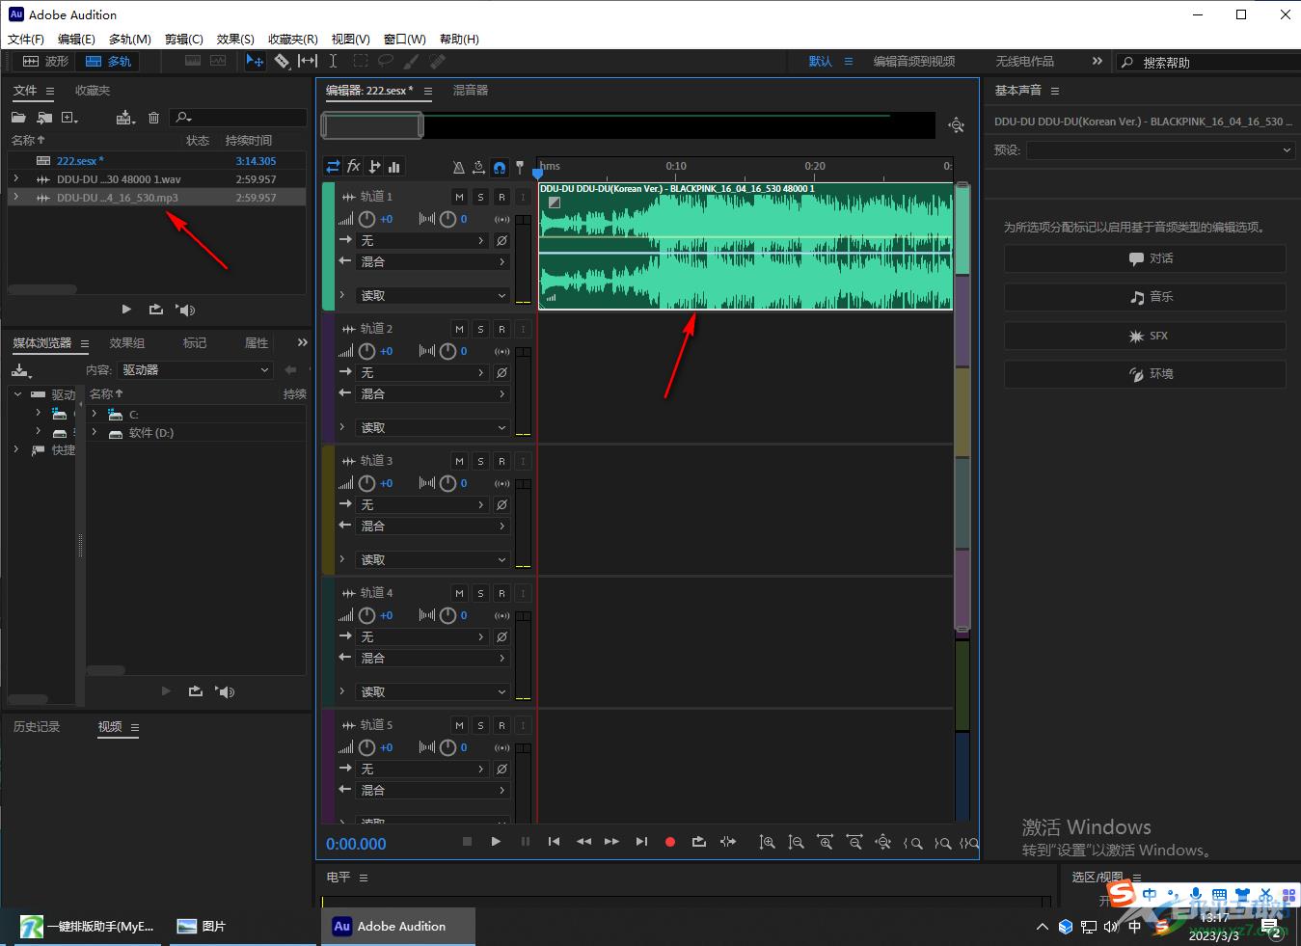Click the red Record button
The height and width of the screenshot is (946, 1301).
(x=670, y=842)
